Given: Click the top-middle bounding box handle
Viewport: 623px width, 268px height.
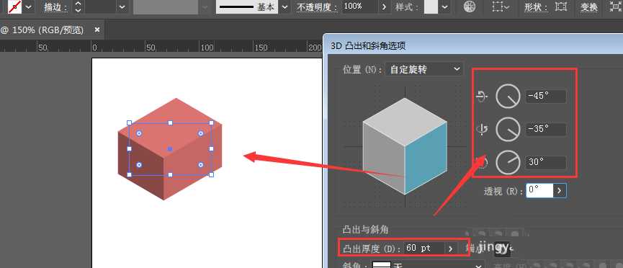Looking at the screenshot, I should 171,123.
